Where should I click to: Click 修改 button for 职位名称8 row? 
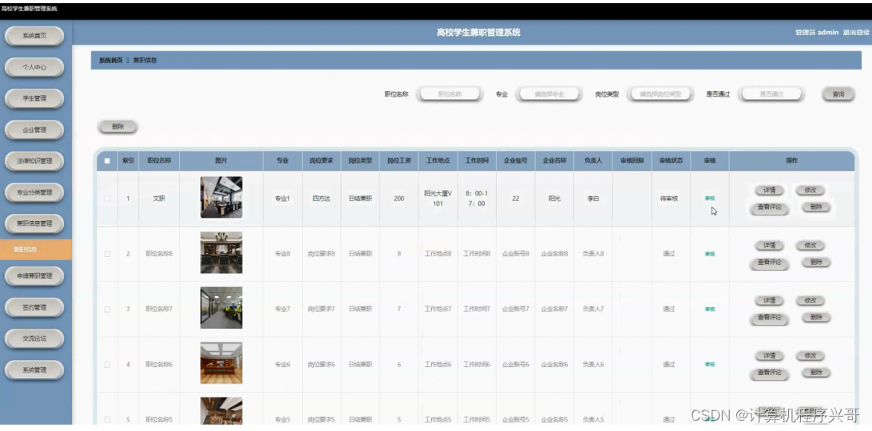tap(810, 245)
